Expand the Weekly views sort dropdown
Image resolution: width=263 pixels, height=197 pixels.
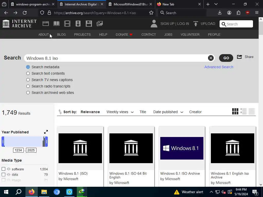pyautogui.click(x=132, y=112)
